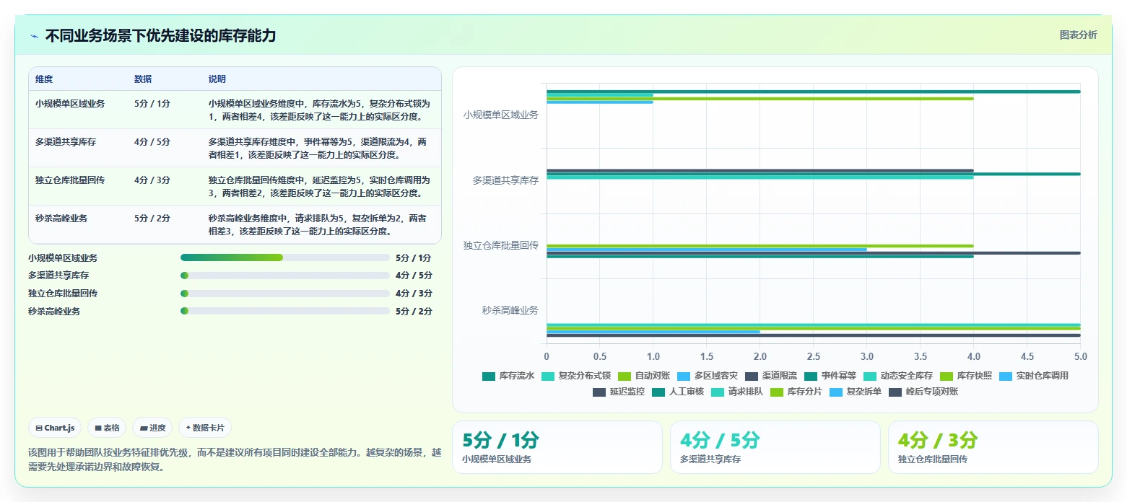Select 独立仓库批量回传 in the table
1127x502 pixels.
(70, 180)
